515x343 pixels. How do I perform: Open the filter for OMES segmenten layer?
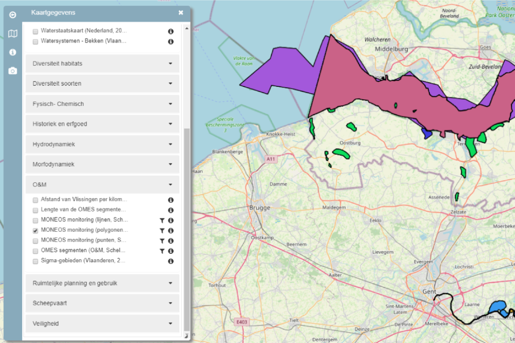[x=162, y=251]
